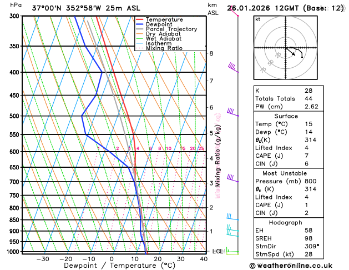Click the LCL marker label
Viewport: 349px width, 270px height.
tap(218, 251)
